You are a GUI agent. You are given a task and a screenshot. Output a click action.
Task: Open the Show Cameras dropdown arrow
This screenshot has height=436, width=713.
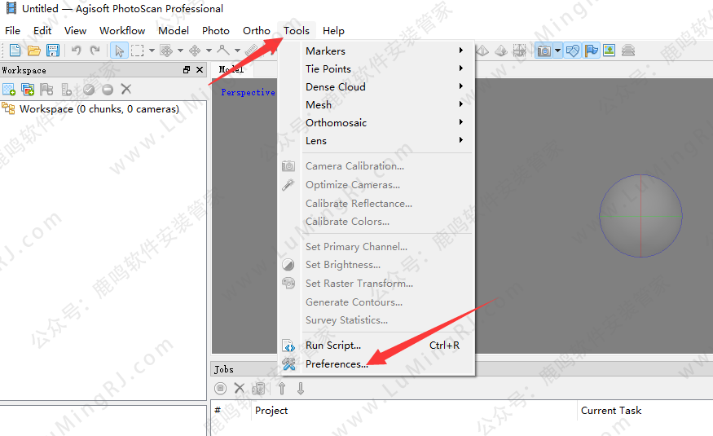point(557,51)
